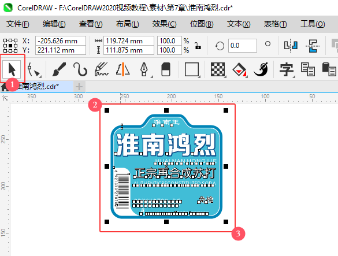
Task: Open the Pen tool flyout arrow
Action: (x=152, y=76)
